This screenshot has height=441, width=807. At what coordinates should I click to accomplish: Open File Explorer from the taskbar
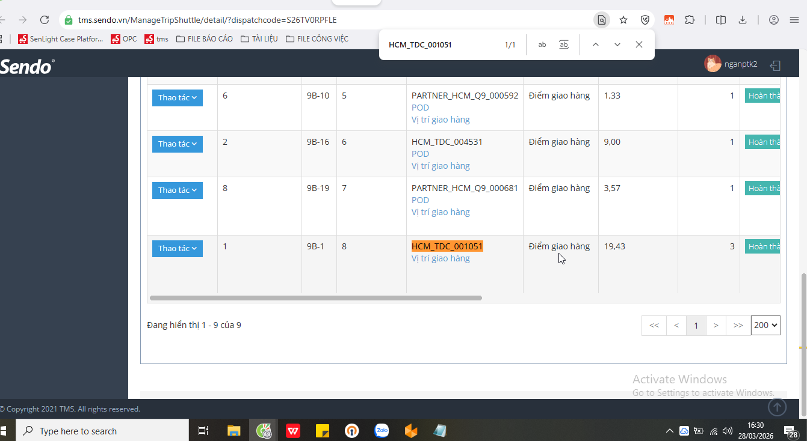233,431
